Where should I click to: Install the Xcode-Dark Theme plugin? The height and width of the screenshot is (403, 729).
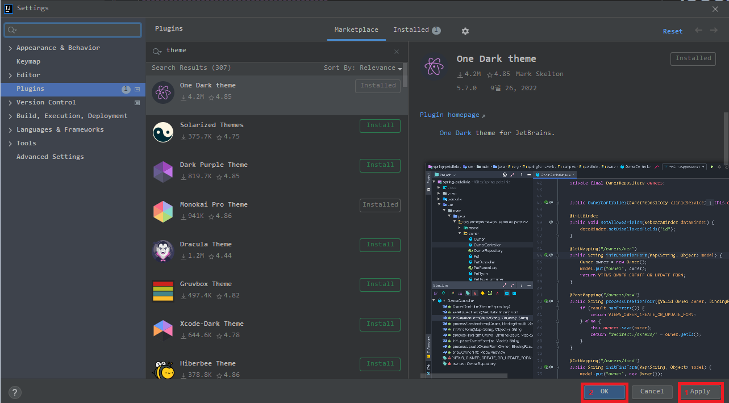[x=380, y=324]
